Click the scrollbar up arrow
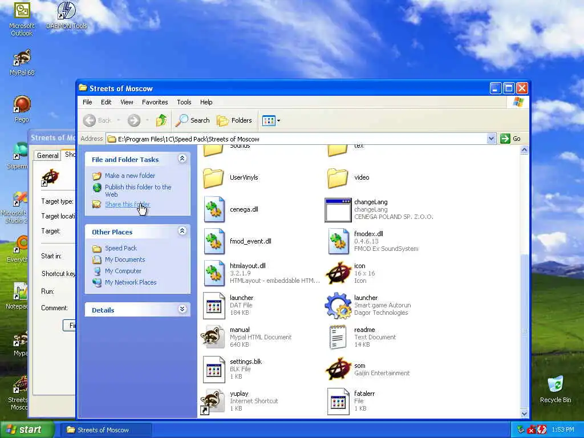Image resolution: width=584 pixels, height=438 pixels. click(x=524, y=150)
